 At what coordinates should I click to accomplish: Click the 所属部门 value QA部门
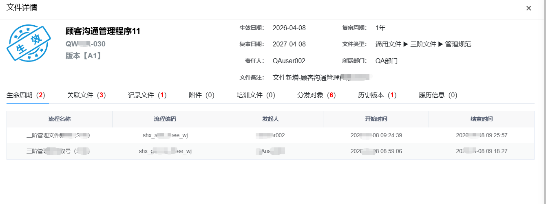pos(387,61)
